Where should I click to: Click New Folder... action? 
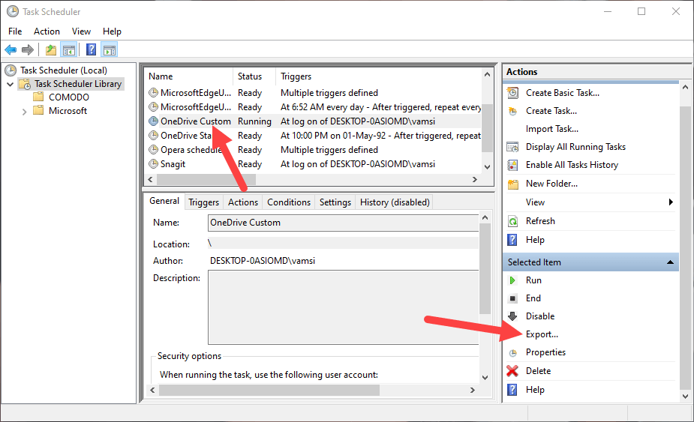click(551, 184)
